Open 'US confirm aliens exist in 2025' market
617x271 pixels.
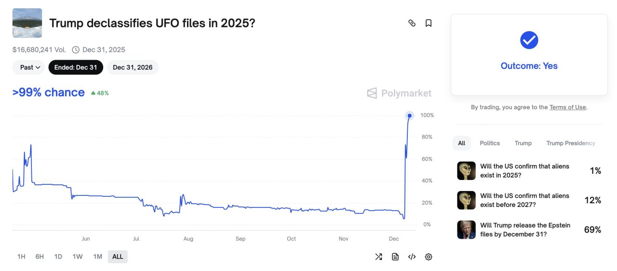(x=524, y=170)
